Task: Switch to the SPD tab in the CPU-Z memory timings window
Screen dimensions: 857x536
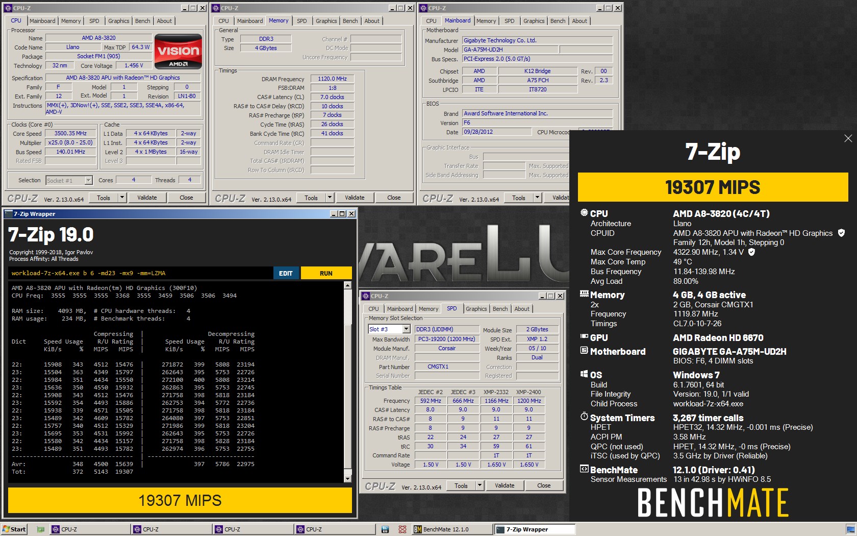Action: click(302, 21)
